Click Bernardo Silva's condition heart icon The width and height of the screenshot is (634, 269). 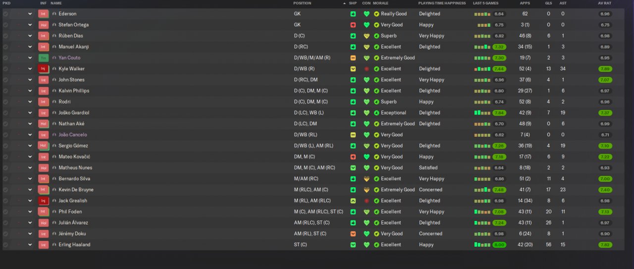tap(367, 179)
